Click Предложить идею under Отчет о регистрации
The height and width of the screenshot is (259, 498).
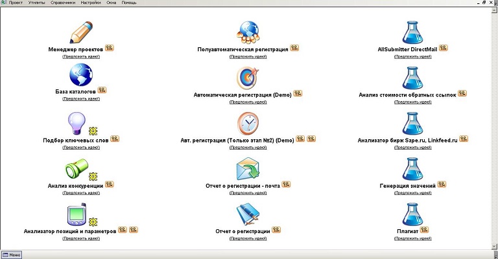coord(248,239)
